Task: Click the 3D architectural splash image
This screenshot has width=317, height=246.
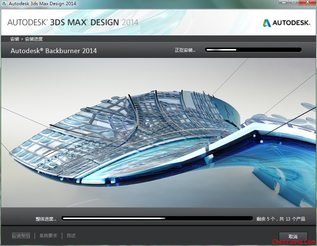Action: point(158,133)
